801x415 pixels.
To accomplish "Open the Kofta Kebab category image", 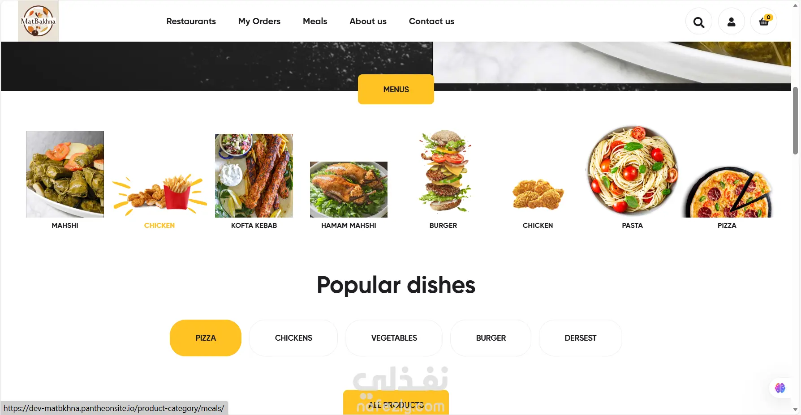I will (x=254, y=175).
